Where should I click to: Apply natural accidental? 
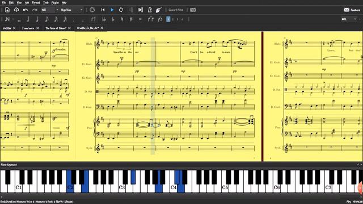tap(122, 19)
